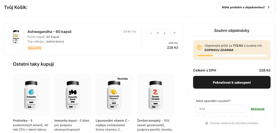Open Lipozomální Vitamin C bottle image
The width and height of the screenshot is (280, 133).
pos(114,95)
